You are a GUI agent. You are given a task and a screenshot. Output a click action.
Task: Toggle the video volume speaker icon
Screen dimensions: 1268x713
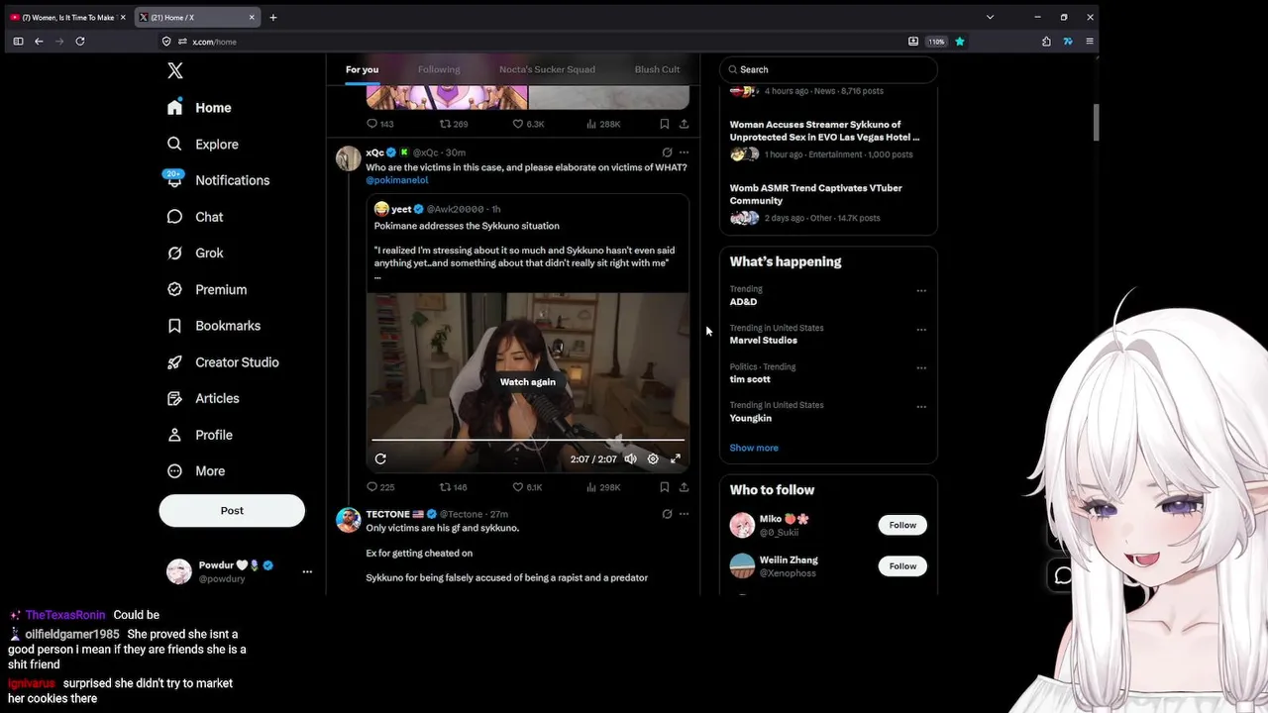pos(630,458)
